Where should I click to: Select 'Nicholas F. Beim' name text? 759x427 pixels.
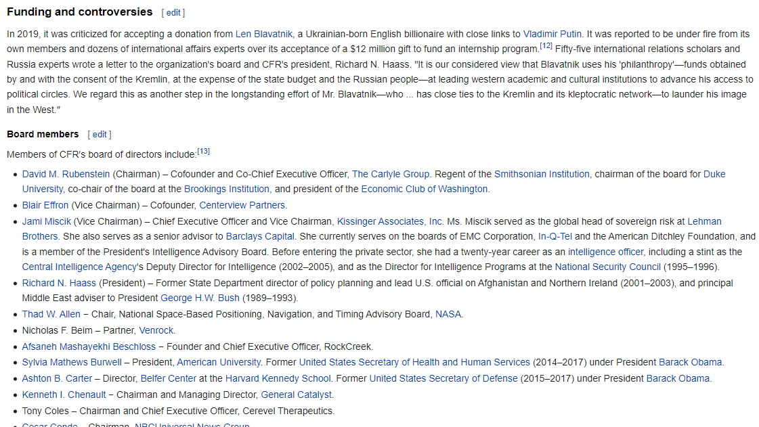click(x=57, y=331)
